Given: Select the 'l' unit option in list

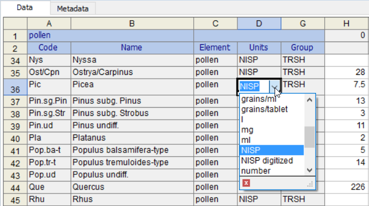Looking at the screenshot, I should pos(272,120).
